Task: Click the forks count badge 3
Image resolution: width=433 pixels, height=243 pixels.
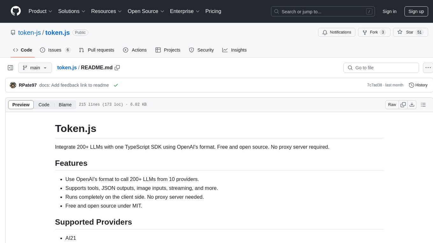Action: tap(383, 32)
